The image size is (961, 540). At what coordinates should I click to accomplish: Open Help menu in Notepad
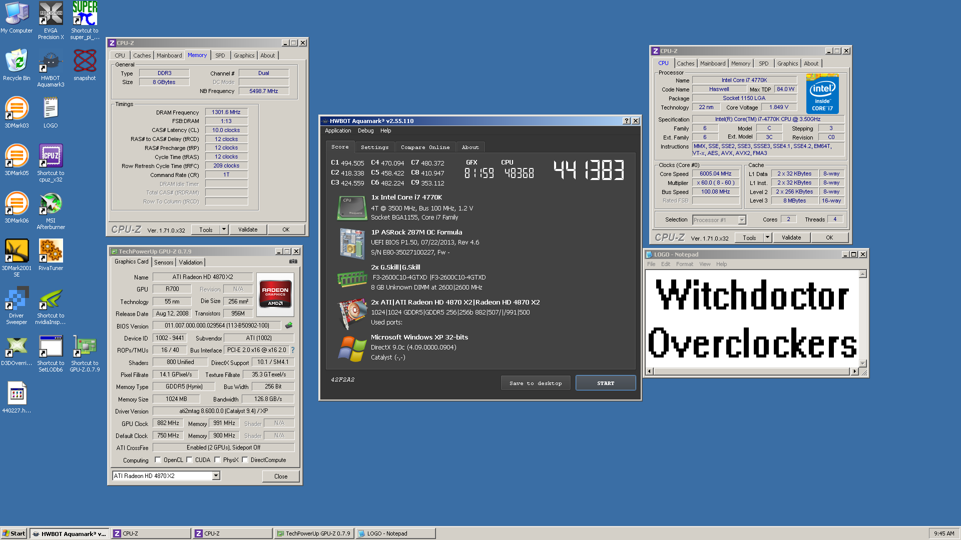(x=721, y=264)
